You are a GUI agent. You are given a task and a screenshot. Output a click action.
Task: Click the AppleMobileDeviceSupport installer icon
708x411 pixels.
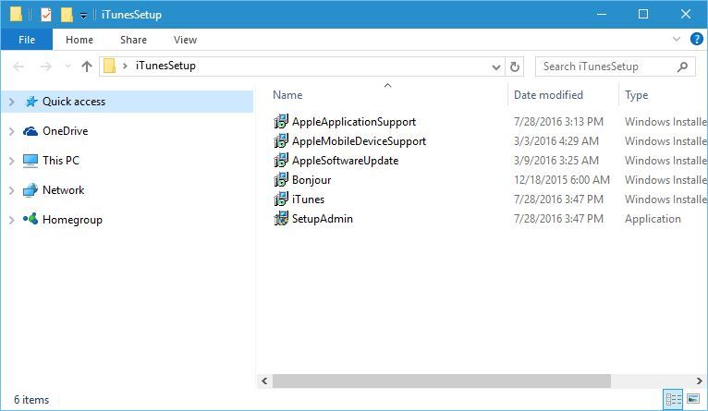[281, 140]
